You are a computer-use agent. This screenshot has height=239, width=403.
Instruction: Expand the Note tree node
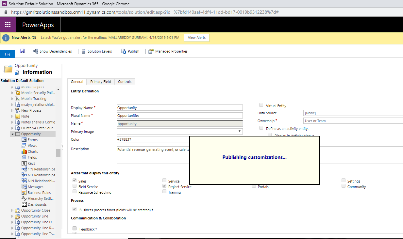pos(13,116)
